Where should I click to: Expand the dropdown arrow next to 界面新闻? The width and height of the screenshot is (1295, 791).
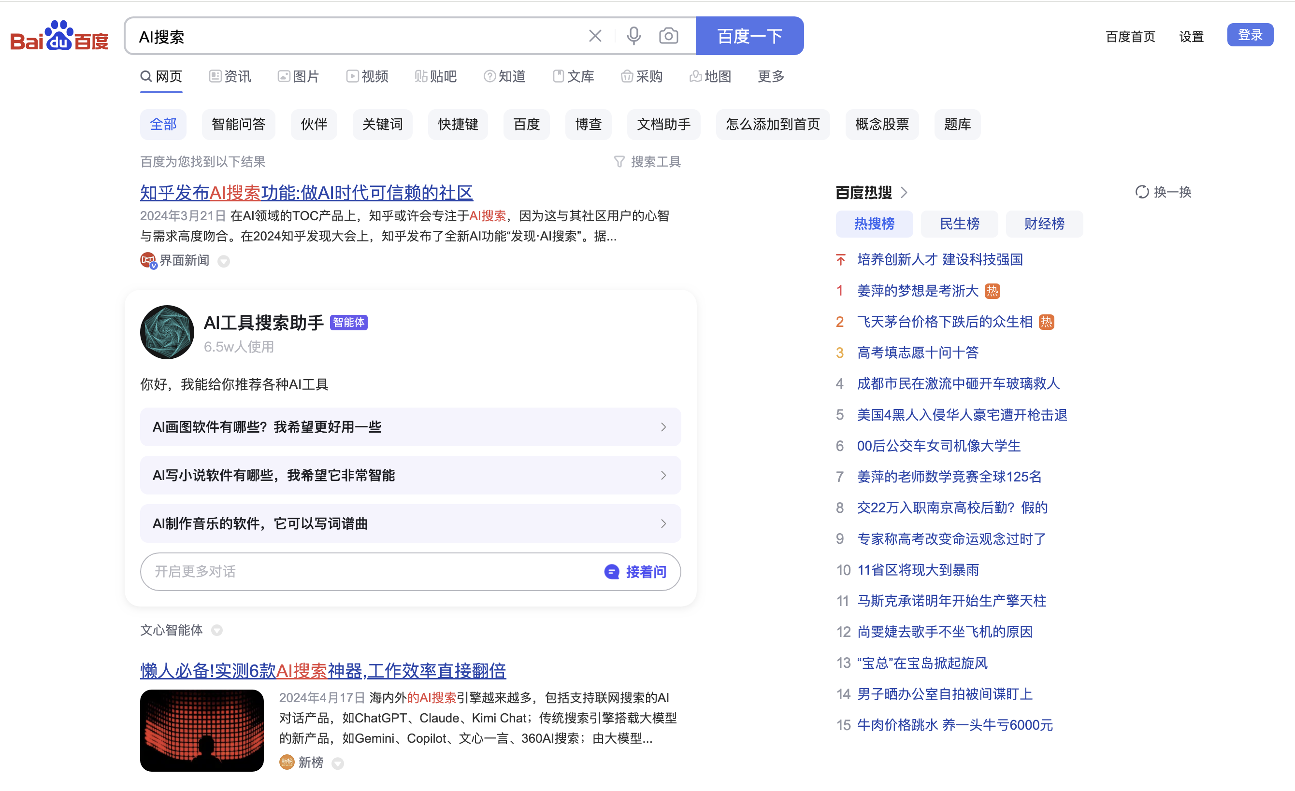[224, 261]
